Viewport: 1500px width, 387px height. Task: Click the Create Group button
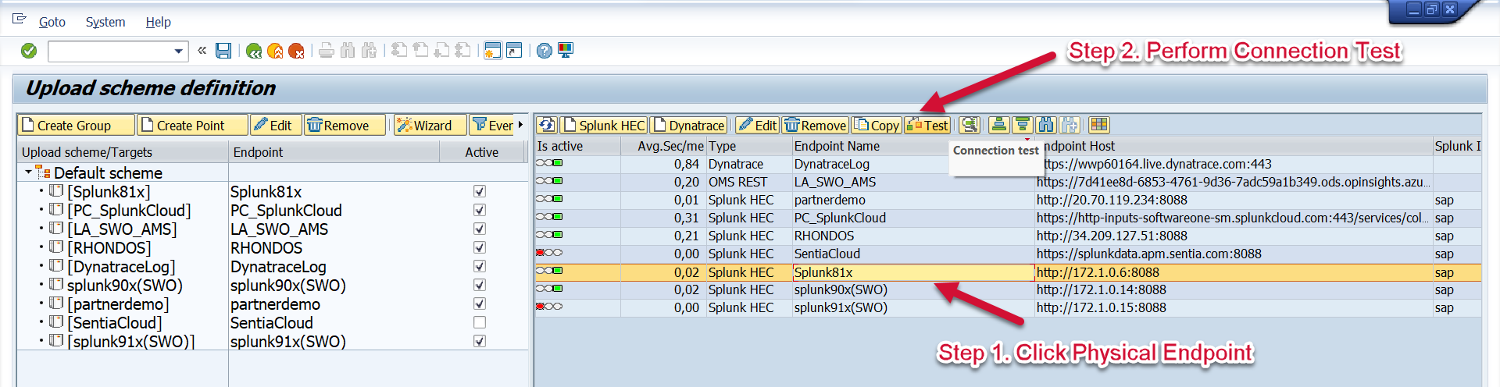coord(66,125)
